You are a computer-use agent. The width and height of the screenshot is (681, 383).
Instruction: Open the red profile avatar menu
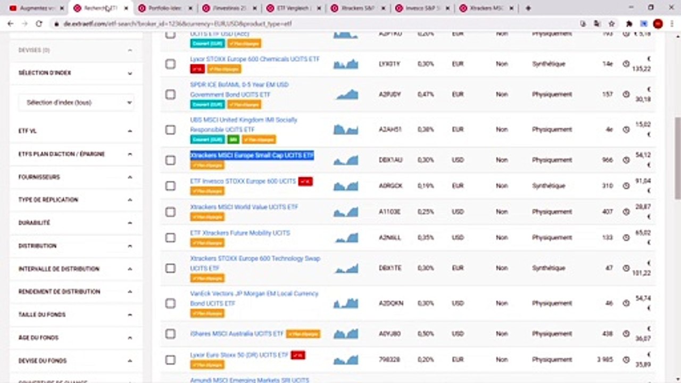(658, 24)
